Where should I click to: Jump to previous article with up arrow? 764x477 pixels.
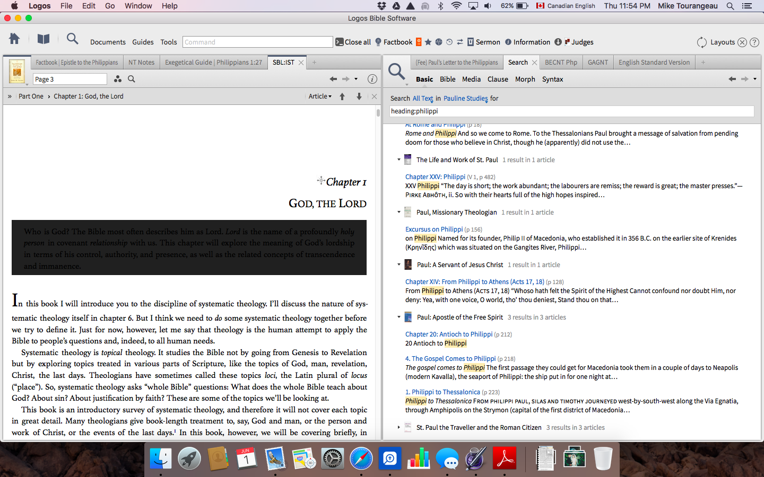[x=342, y=96]
